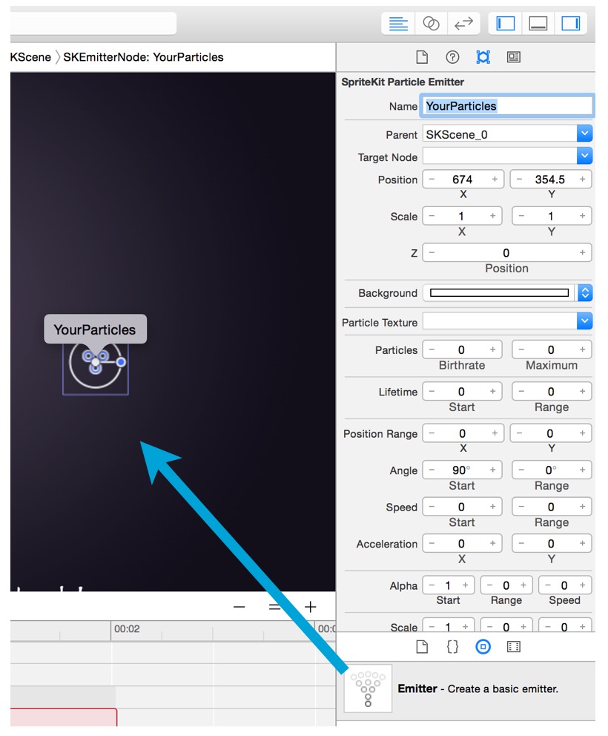Toggle the Navigator panel visibility
Image resolution: width=608 pixels, height=736 pixels.
[505, 23]
